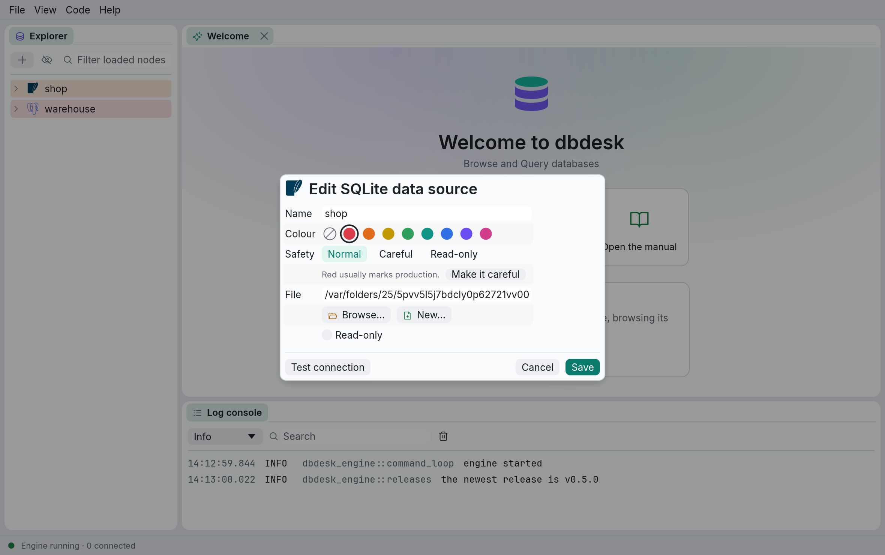Select Careful safety level

pos(396,254)
